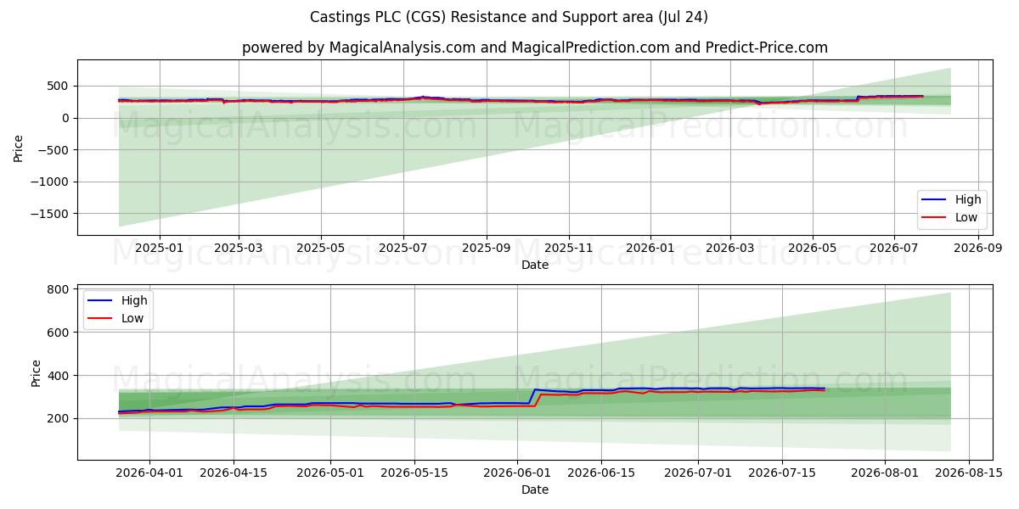This screenshot has width=1019, height=509.
Task: Click the '2025-01' x-axis label in the top chart
Action: coord(160,249)
